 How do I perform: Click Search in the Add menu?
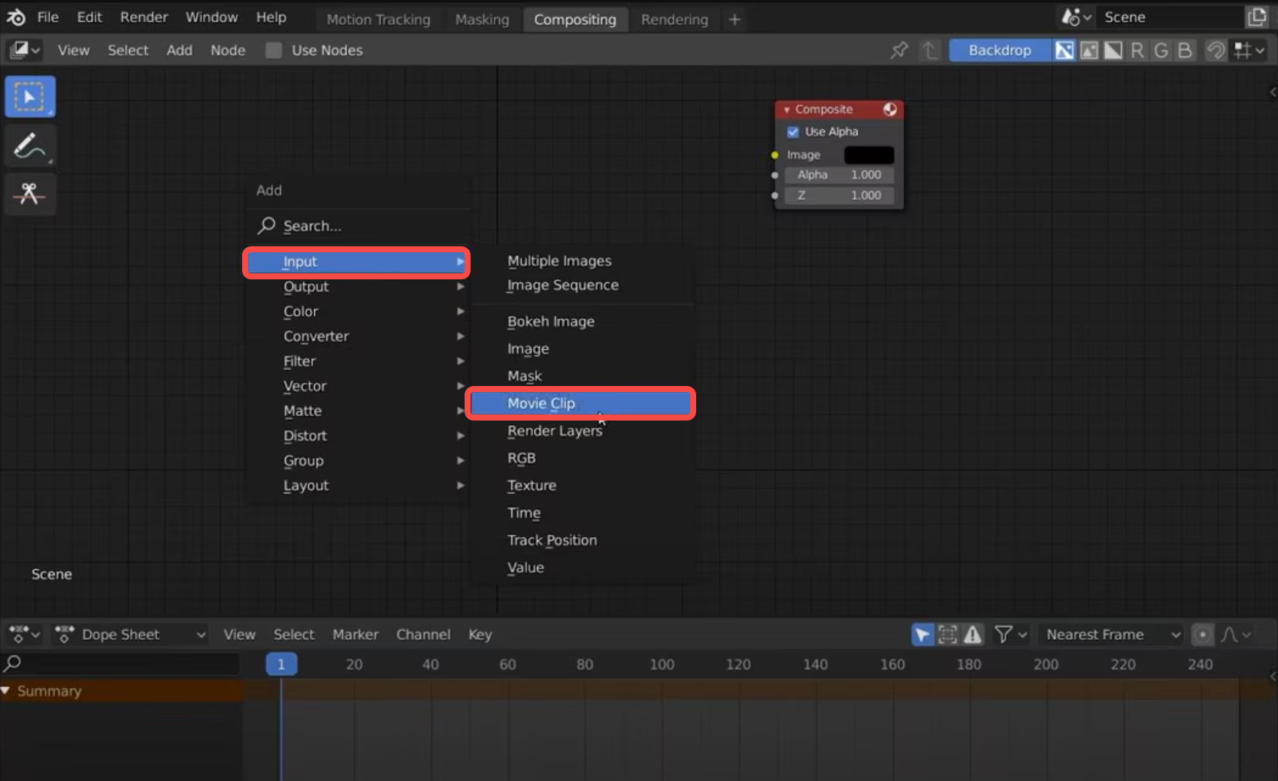point(312,225)
